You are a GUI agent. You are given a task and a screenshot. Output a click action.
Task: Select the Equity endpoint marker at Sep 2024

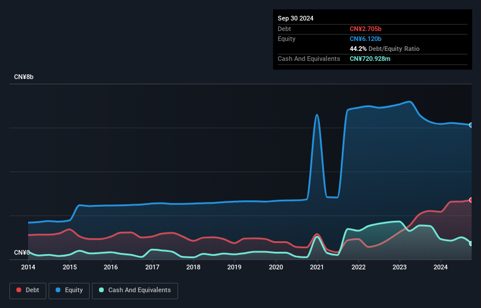(x=471, y=125)
